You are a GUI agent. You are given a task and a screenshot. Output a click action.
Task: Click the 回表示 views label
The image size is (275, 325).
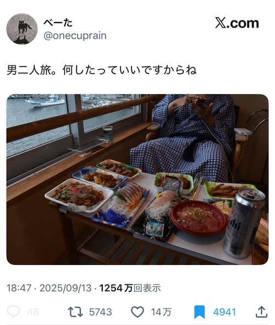coord(147,288)
